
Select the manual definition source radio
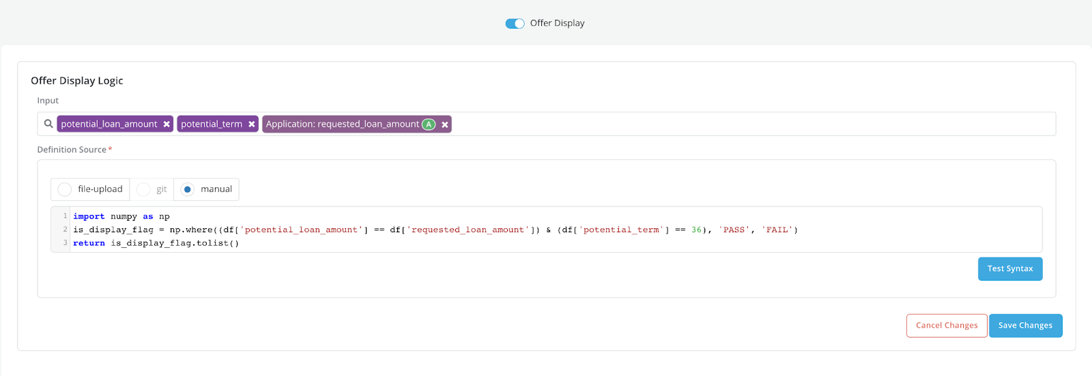pyautogui.click(x=188, y=189)
